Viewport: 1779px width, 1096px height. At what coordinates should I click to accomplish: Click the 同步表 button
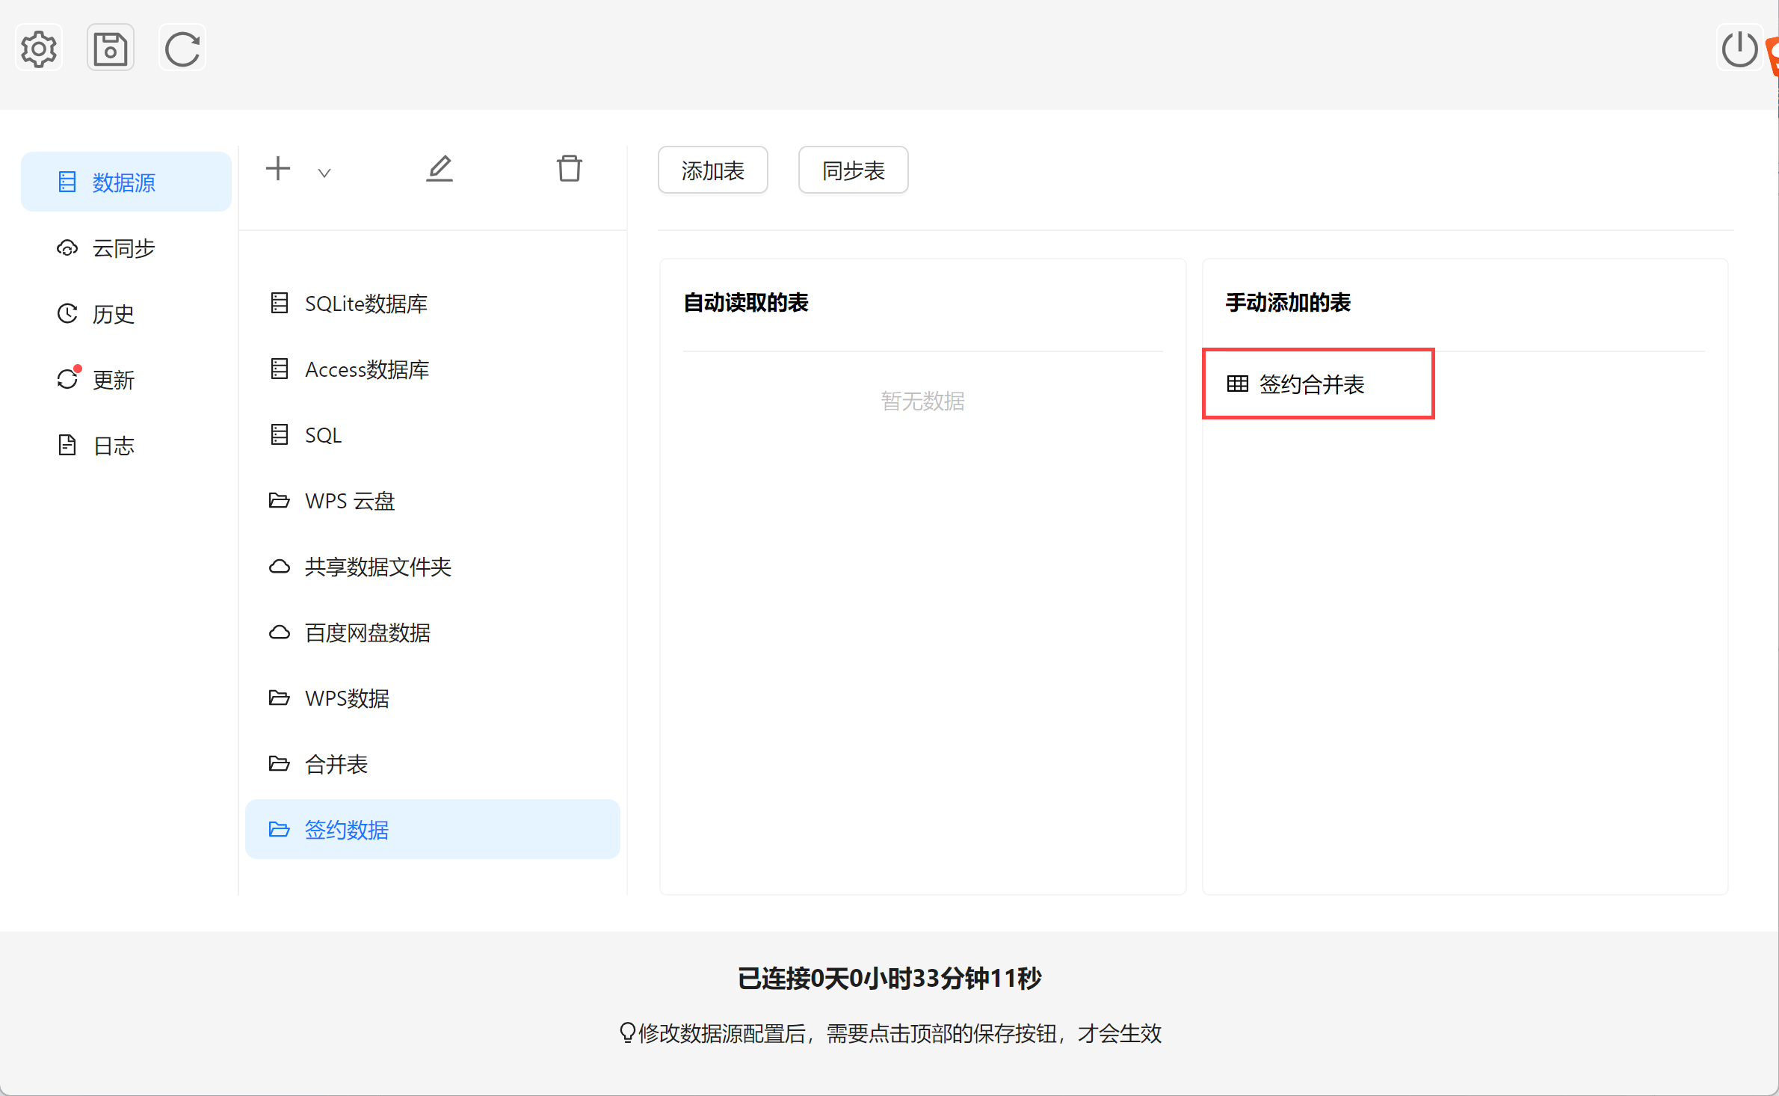tap(853, 170)
